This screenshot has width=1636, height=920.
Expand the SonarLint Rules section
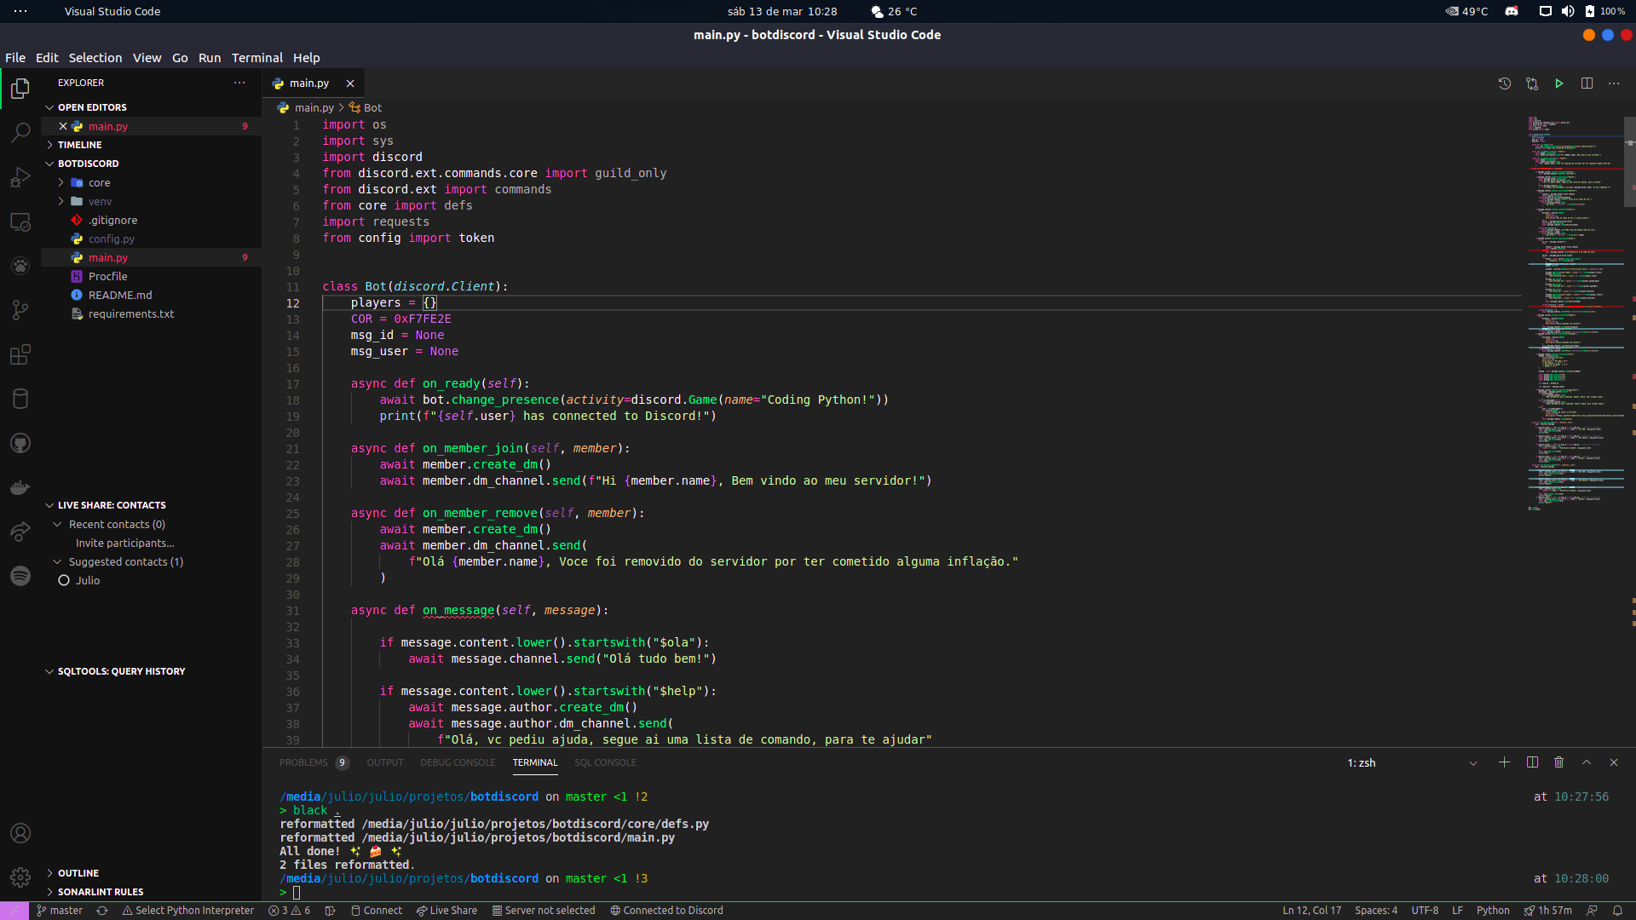point(152,892)
